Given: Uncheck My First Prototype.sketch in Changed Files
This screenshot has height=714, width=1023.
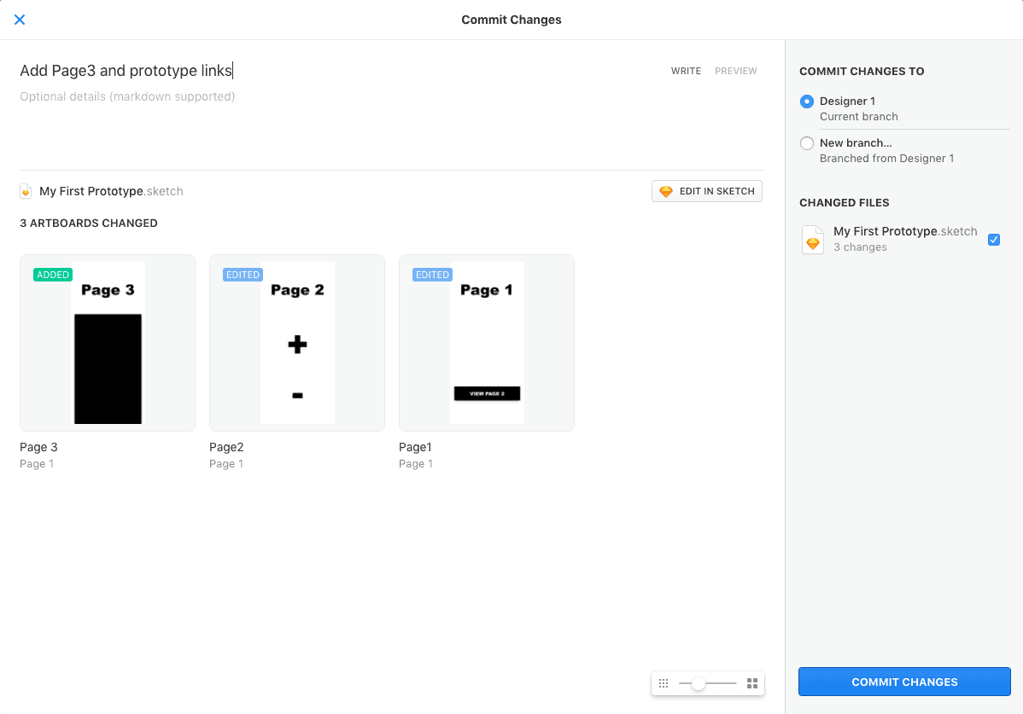Looking at the screenshot, I should tap(994, 240).
